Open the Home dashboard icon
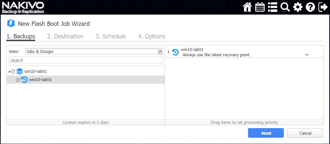The image size is (330, 144). [x=247, y=7]
